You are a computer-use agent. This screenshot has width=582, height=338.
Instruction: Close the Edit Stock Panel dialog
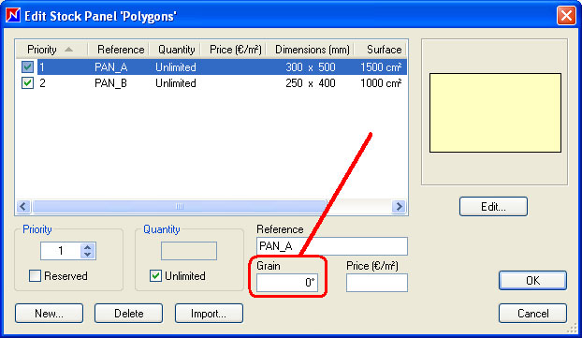[x=566, y=16]
